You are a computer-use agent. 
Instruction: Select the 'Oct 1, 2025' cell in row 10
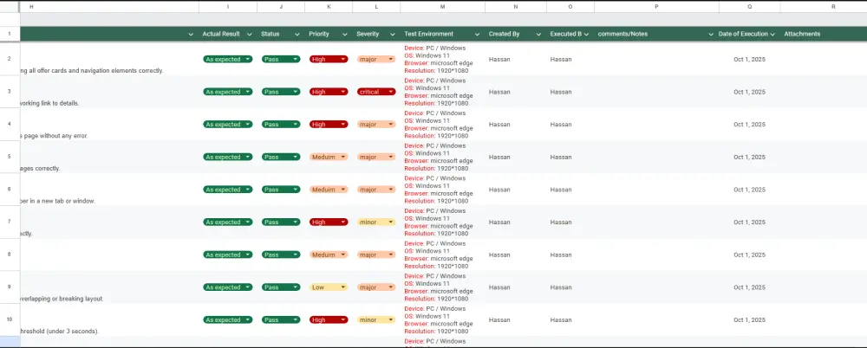coord(750,319)
